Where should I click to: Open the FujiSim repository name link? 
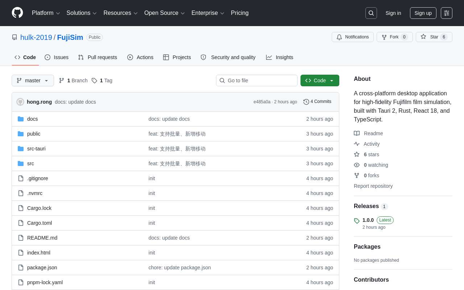(70, 37)
